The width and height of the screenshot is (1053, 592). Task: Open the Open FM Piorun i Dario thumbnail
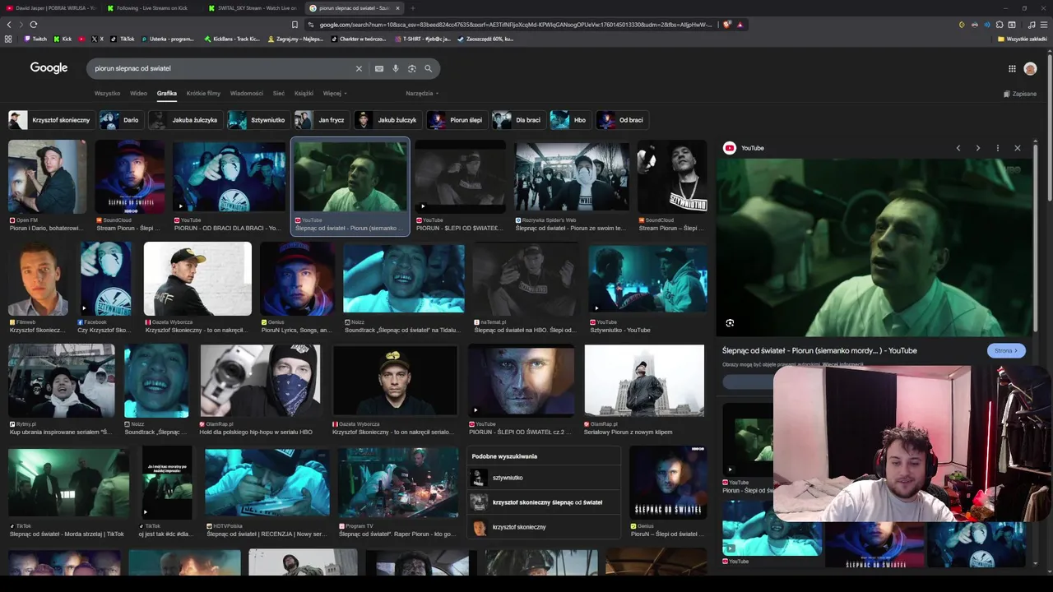[47, 177]
